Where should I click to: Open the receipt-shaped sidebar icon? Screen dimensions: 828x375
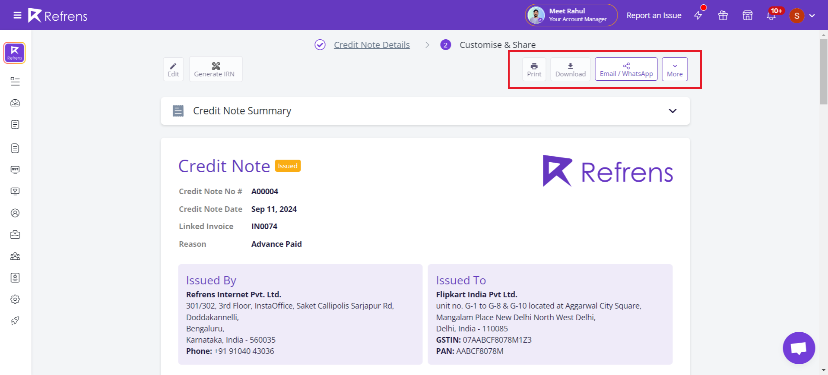[x=15, y=125]
